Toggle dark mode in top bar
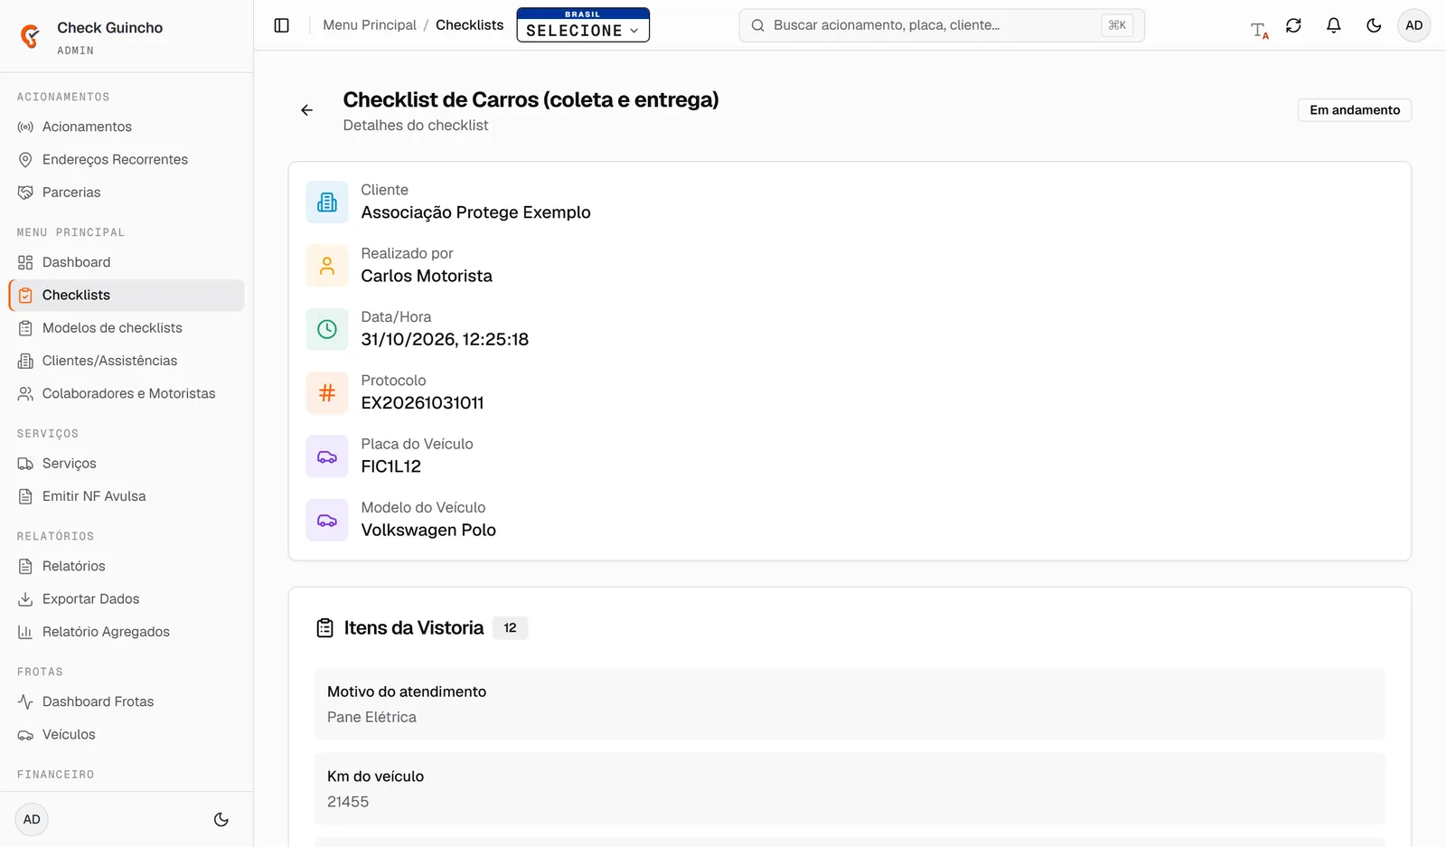This screenshot has width=1446, height=847. 1374,25
